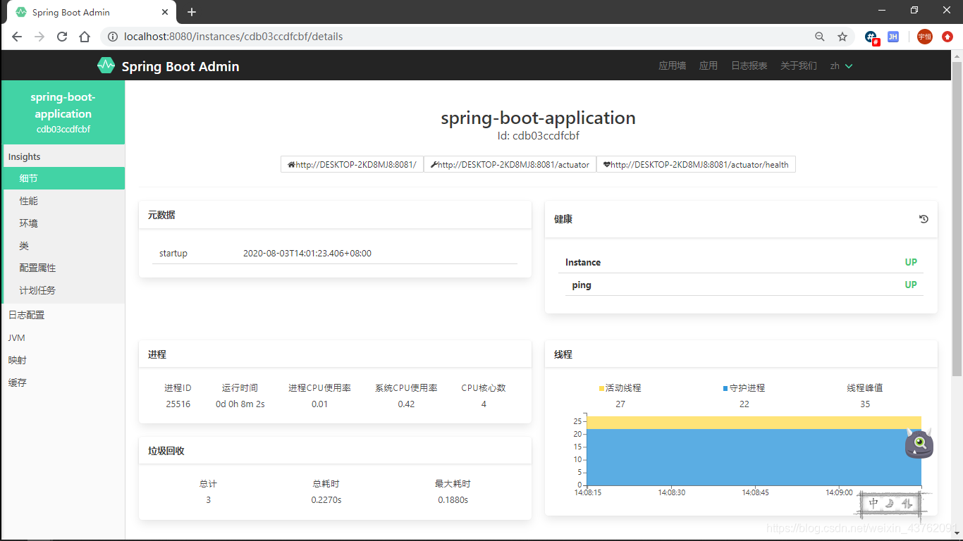Click the browser forward arrow
The image size is (963, 541).
pos(39,37)
